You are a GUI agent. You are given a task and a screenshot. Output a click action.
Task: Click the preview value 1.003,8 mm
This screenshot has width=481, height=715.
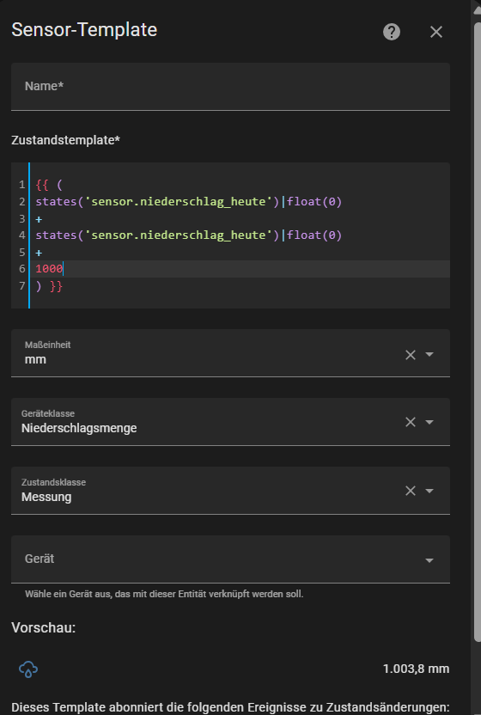[x=416, y=669]
